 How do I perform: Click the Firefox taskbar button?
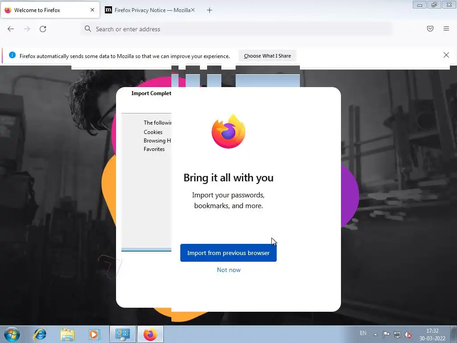[x=150, y=334]
